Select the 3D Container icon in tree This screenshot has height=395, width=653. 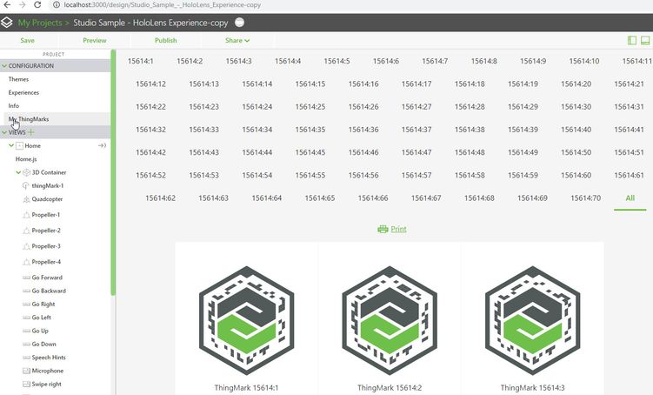[26, 172]
